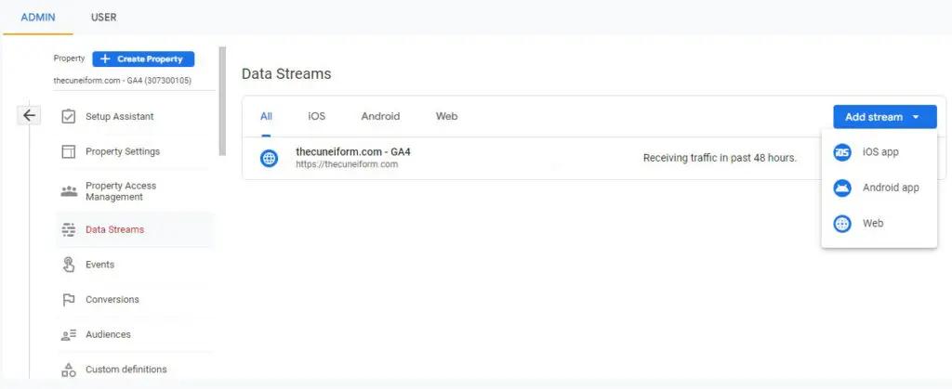Choose Android app from the menu
Image resolution: width=952 pixels, height=389 pixels.
point(879,188)
